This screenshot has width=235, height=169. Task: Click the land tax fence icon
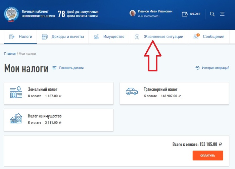[16, 92]
